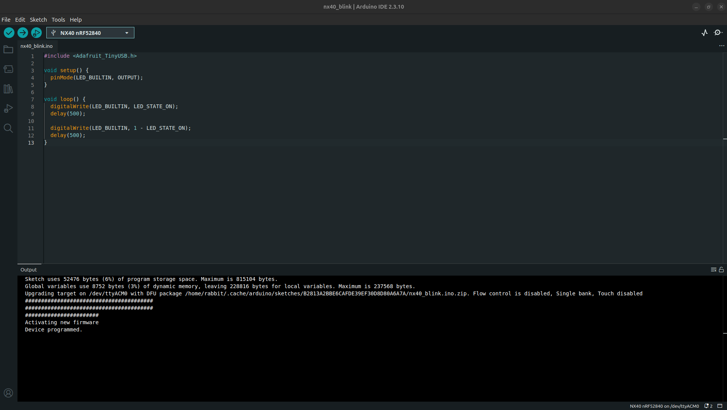The image size is (727, 410).
Task: Click the #include Adafruit_TinyUSB.h line
Action: (x=90, y=56)
